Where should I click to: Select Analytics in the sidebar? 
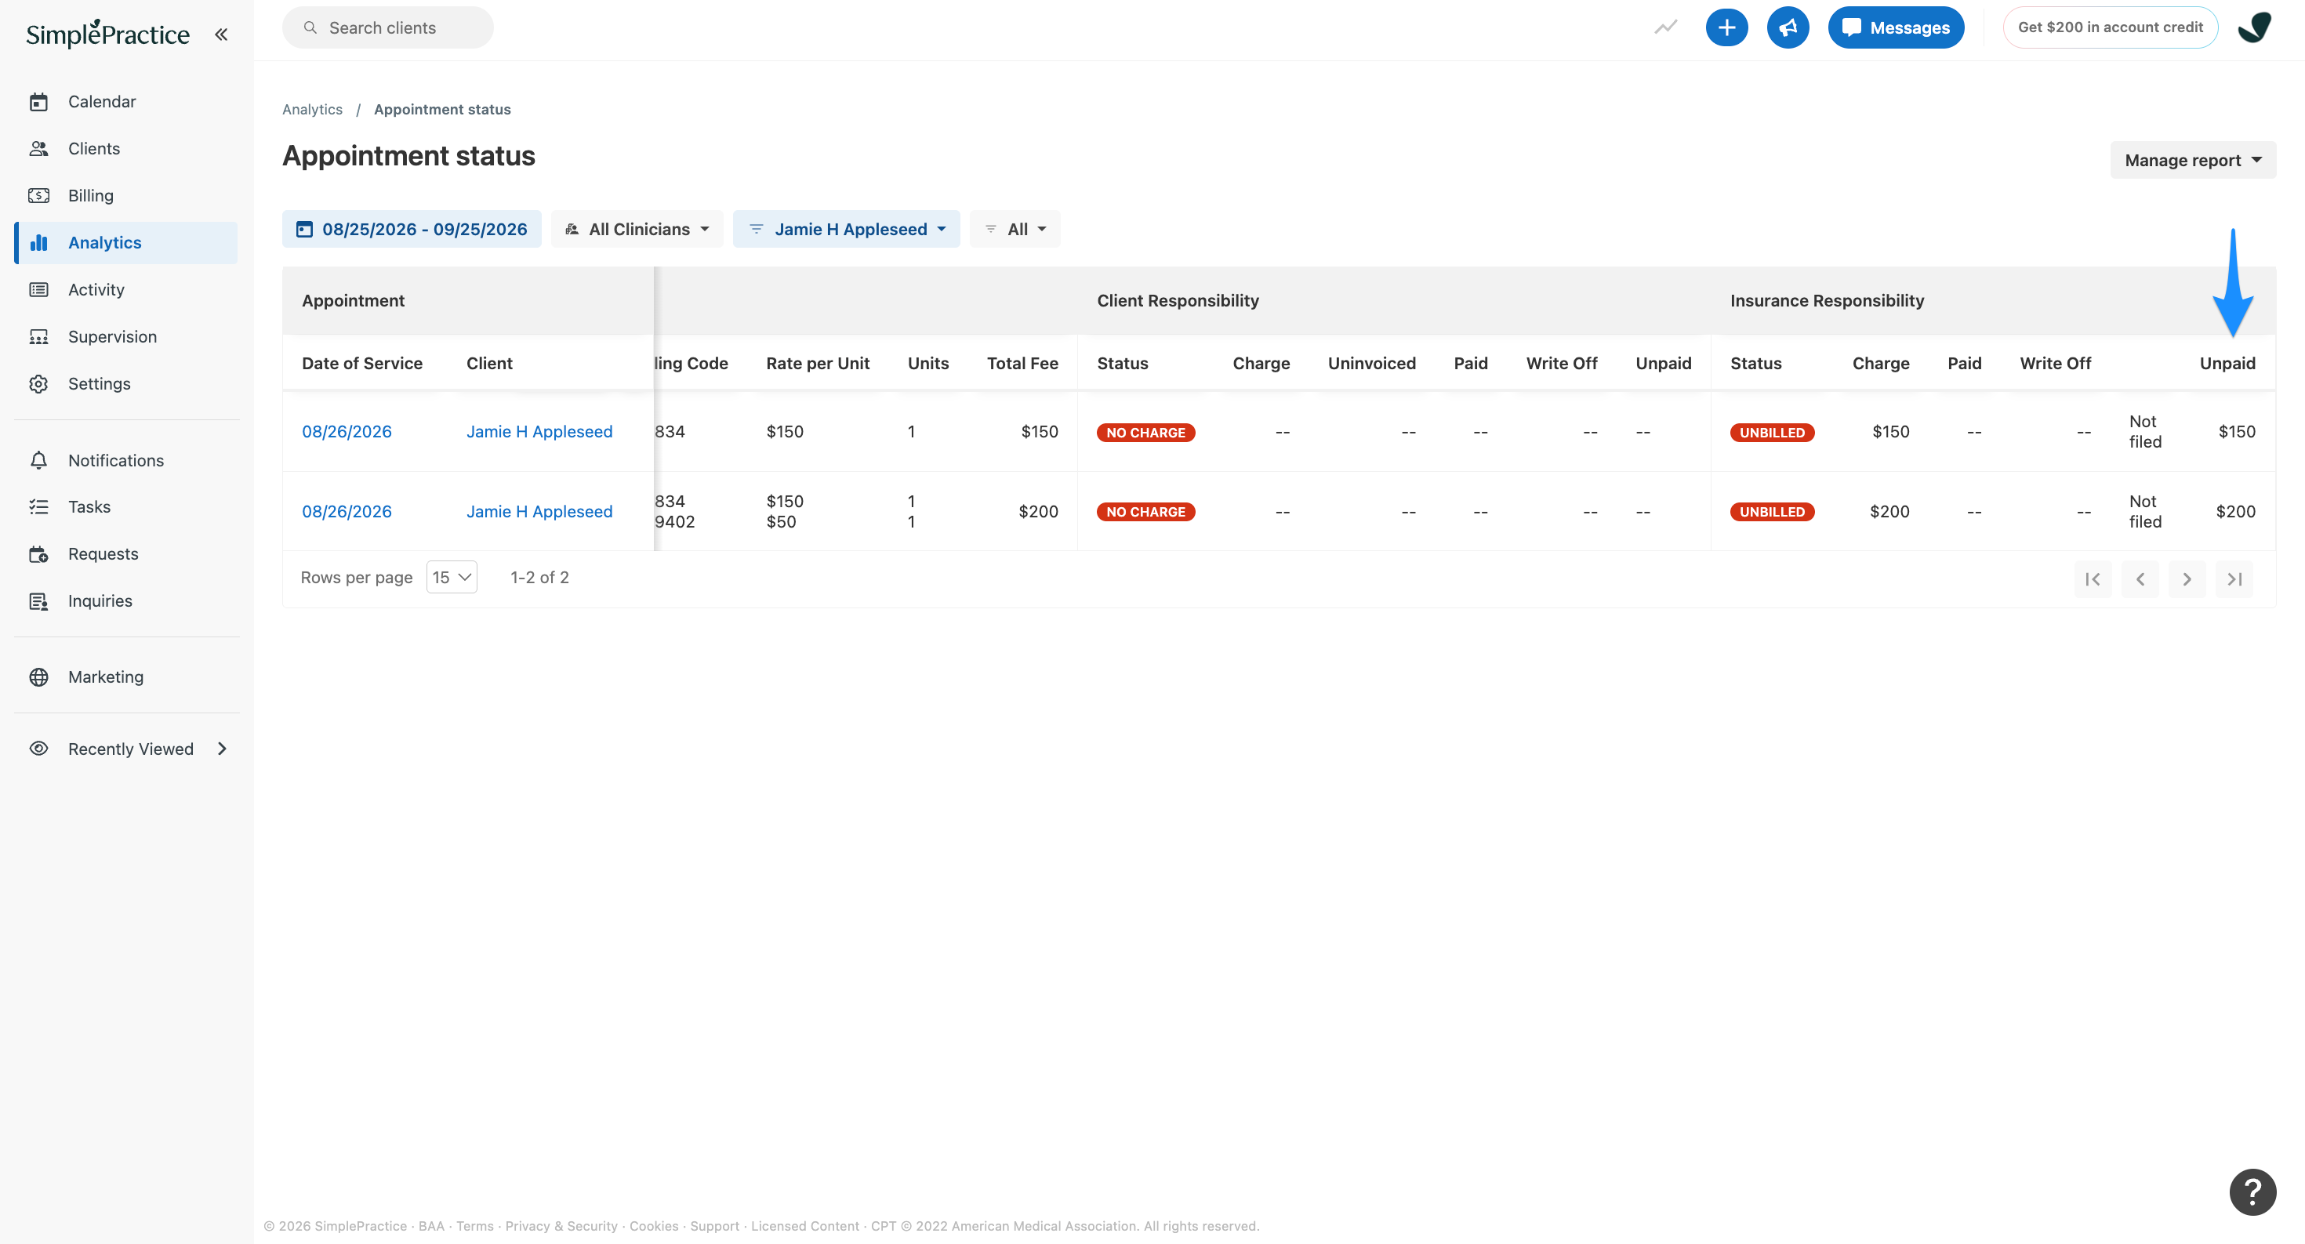[x=126, y=242]
